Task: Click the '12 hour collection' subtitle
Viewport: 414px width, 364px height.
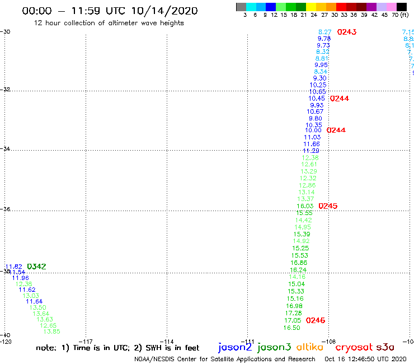Action: coord(109,23)
